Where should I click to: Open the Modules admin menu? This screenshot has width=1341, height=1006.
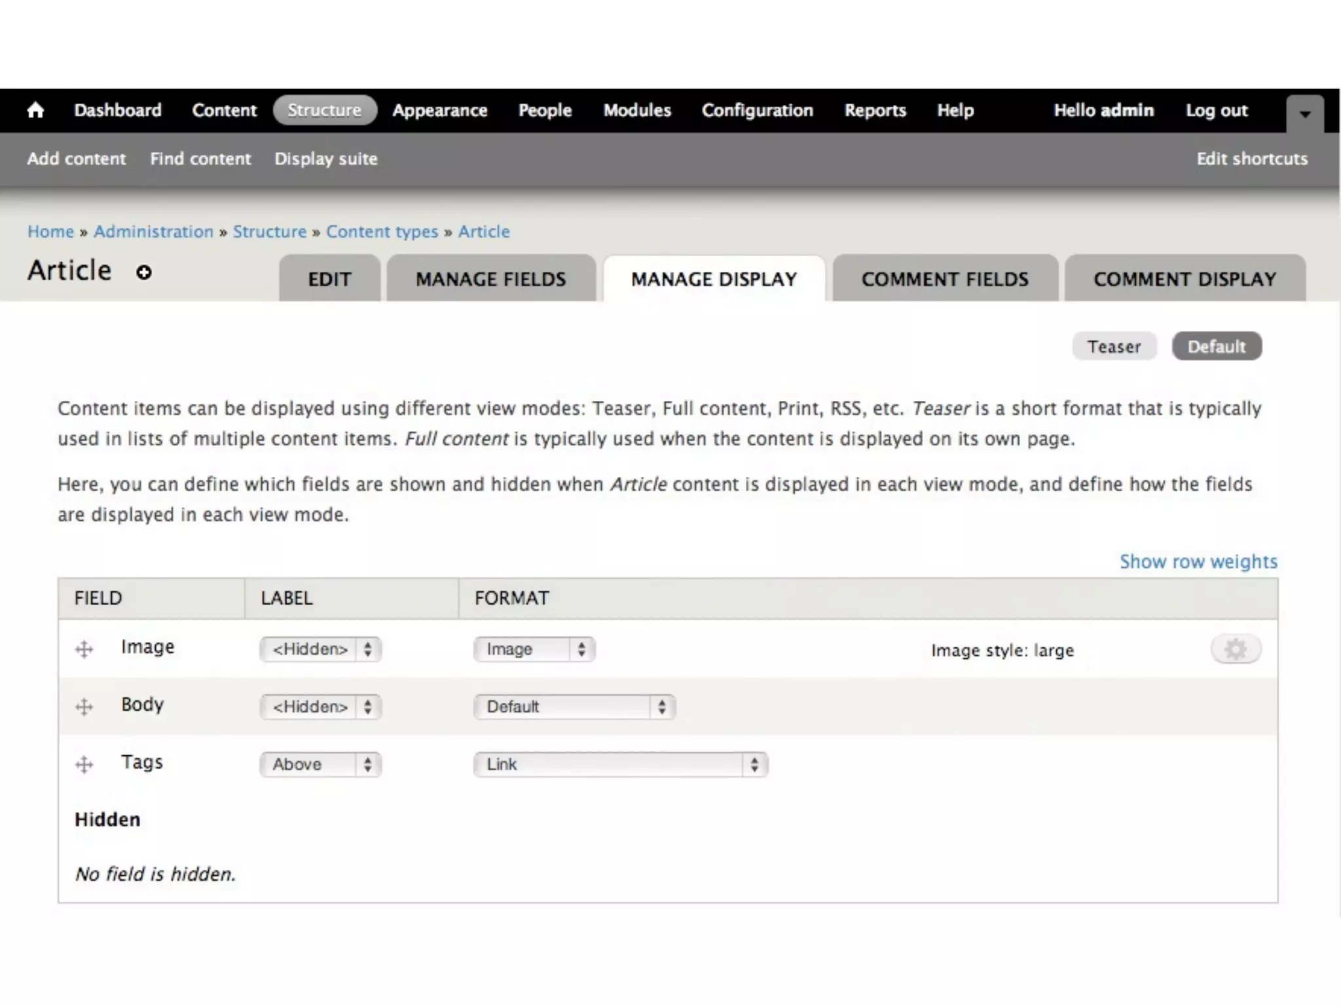click(637, 110)
